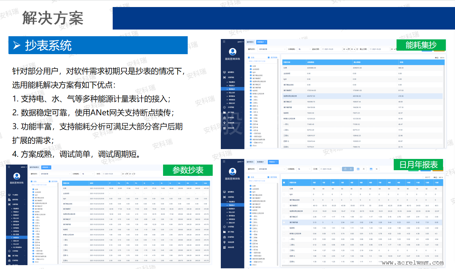The image size is (455, 269).
Task: Toggle 是否级联 checkbox in 参数抄表 panel
Action: coord(50,181)
